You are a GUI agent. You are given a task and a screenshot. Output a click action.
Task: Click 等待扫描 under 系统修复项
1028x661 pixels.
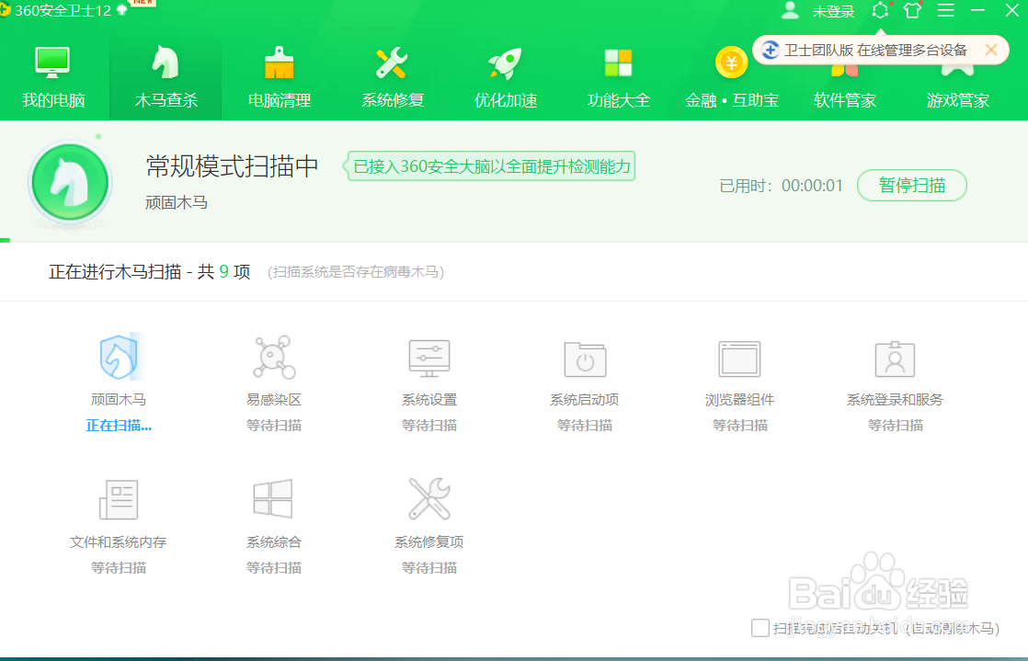tap(429, 568)
